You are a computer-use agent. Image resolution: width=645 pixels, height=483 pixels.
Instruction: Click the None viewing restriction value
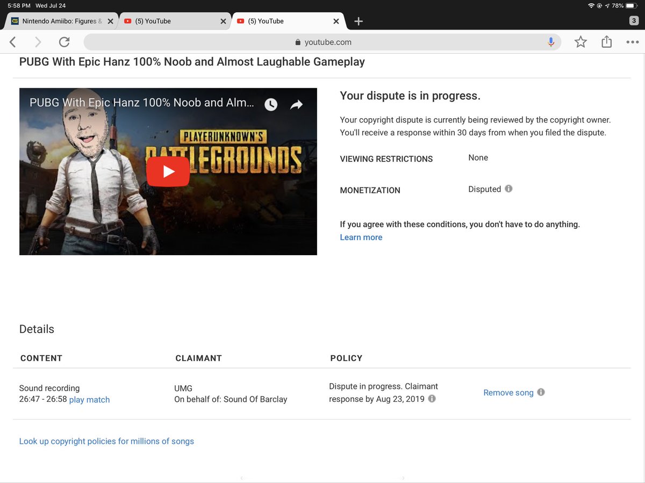pos(478,157)
